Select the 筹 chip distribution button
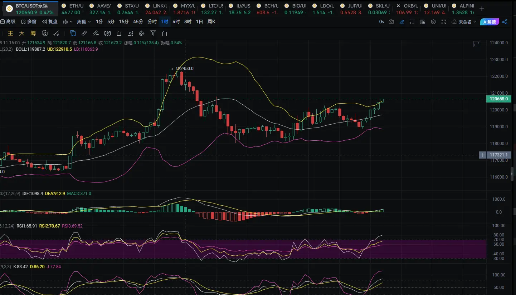 coord(33,34)
